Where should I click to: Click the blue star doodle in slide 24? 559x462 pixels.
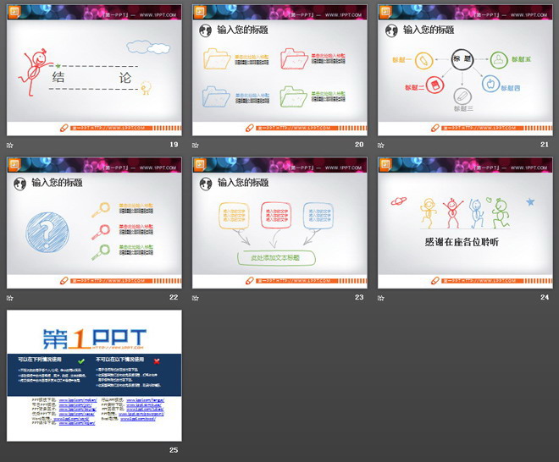530,202
